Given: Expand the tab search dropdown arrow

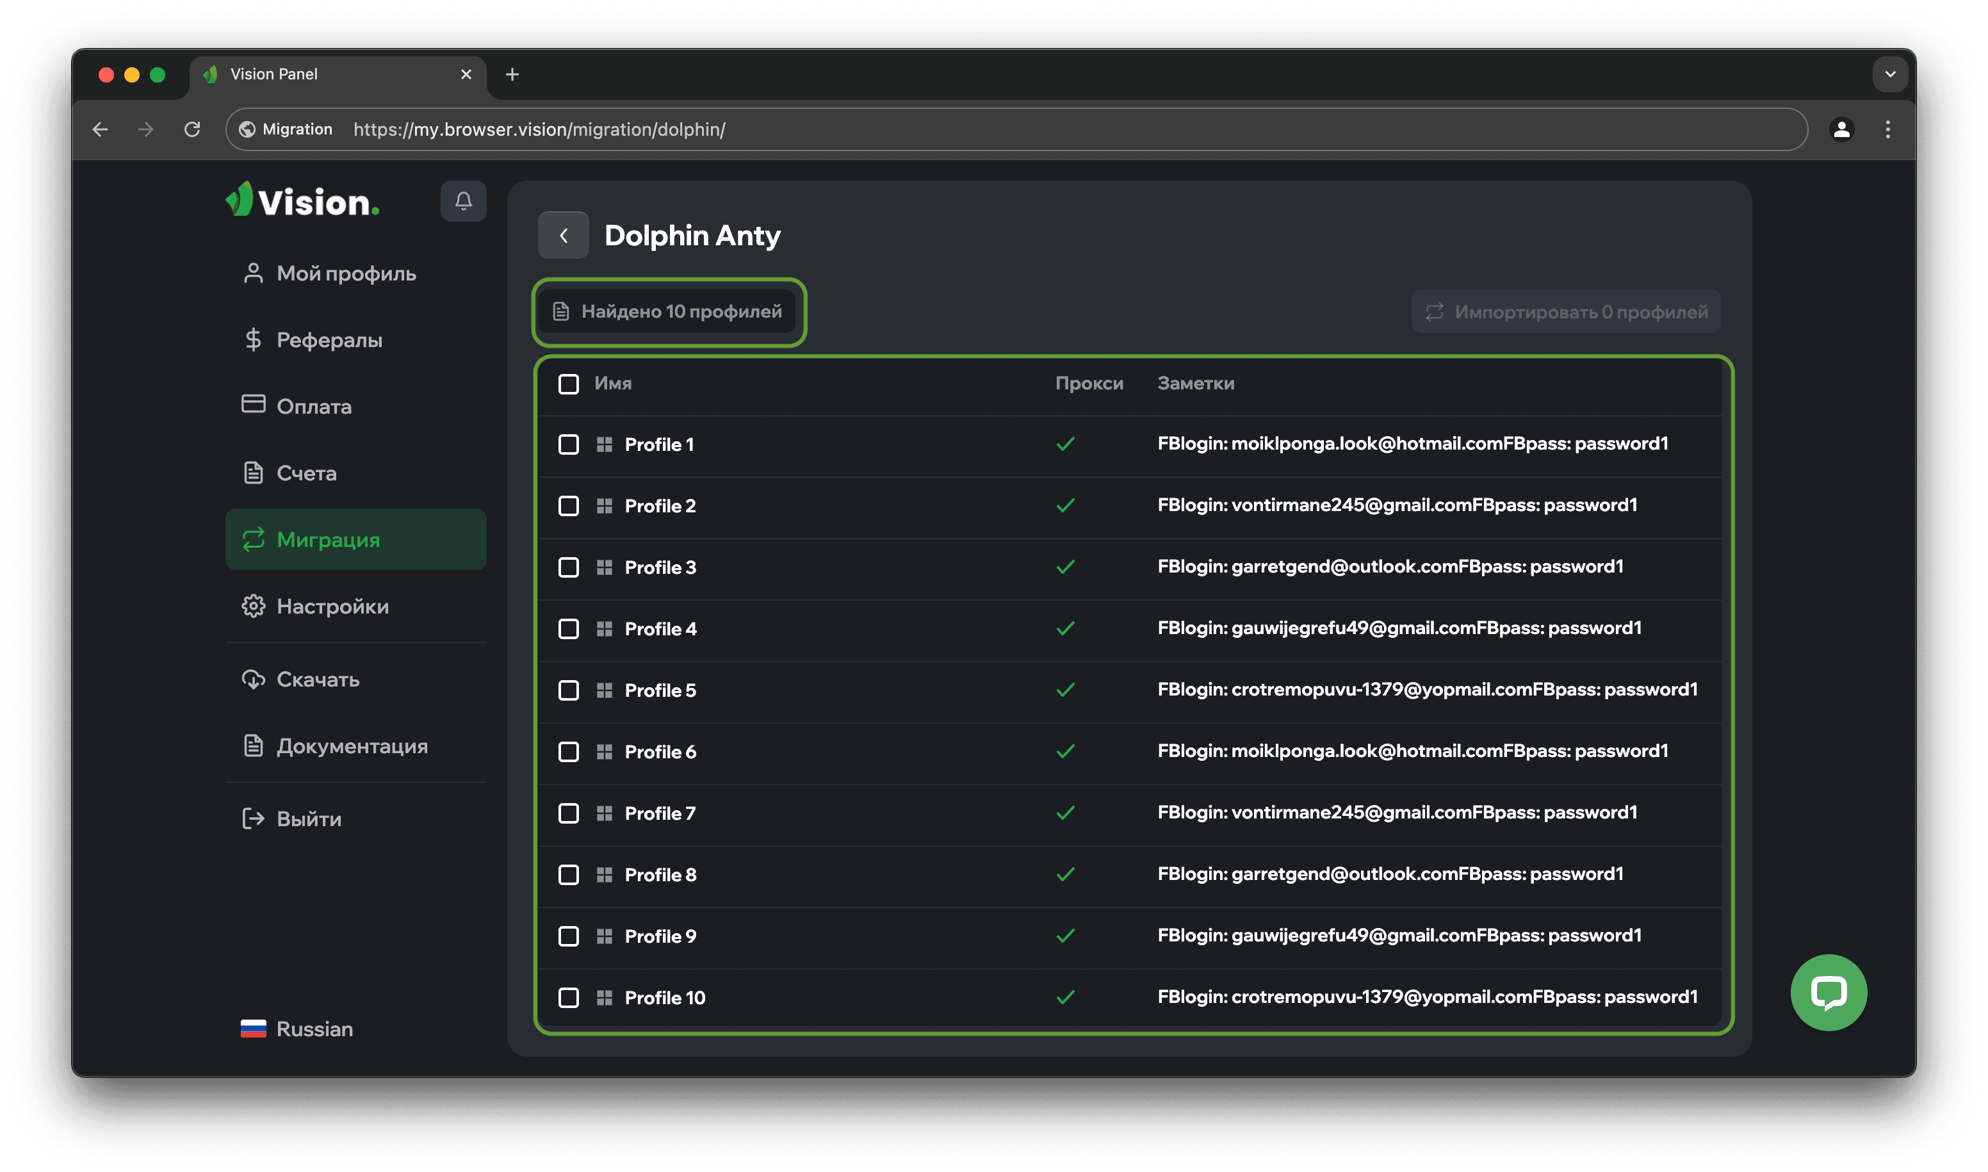Looking at the screenshot, I should 1890,74.
